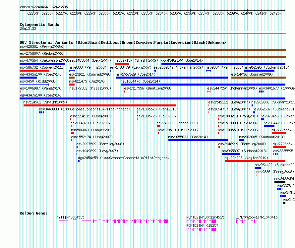295x248 pixels.
Task: Click esv2447590 (McKernan2009) label
Action: [232, 88]
